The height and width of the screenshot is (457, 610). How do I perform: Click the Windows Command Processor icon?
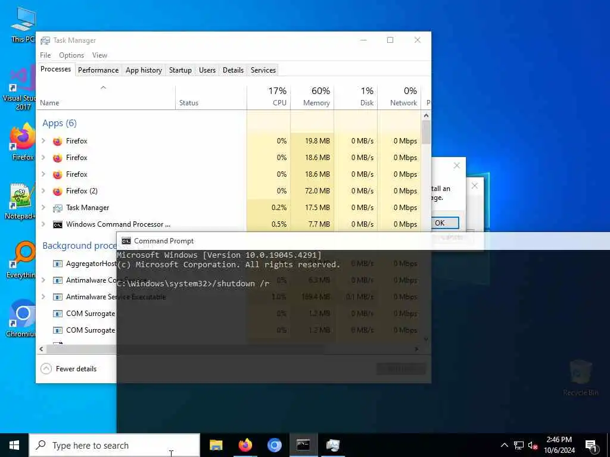click(x=58, y=224)
